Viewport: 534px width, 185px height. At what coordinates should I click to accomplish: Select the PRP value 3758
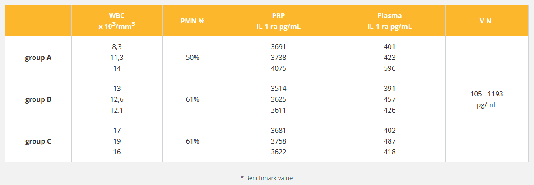279,141
